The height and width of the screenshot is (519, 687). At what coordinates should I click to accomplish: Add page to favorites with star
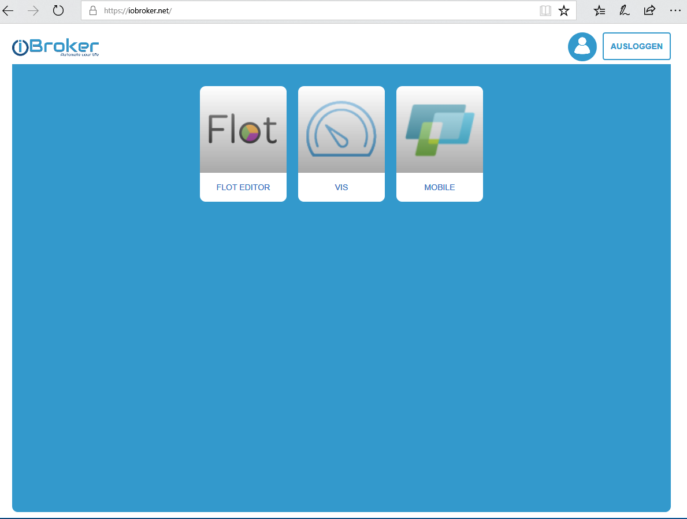click(x=564, y=10)
